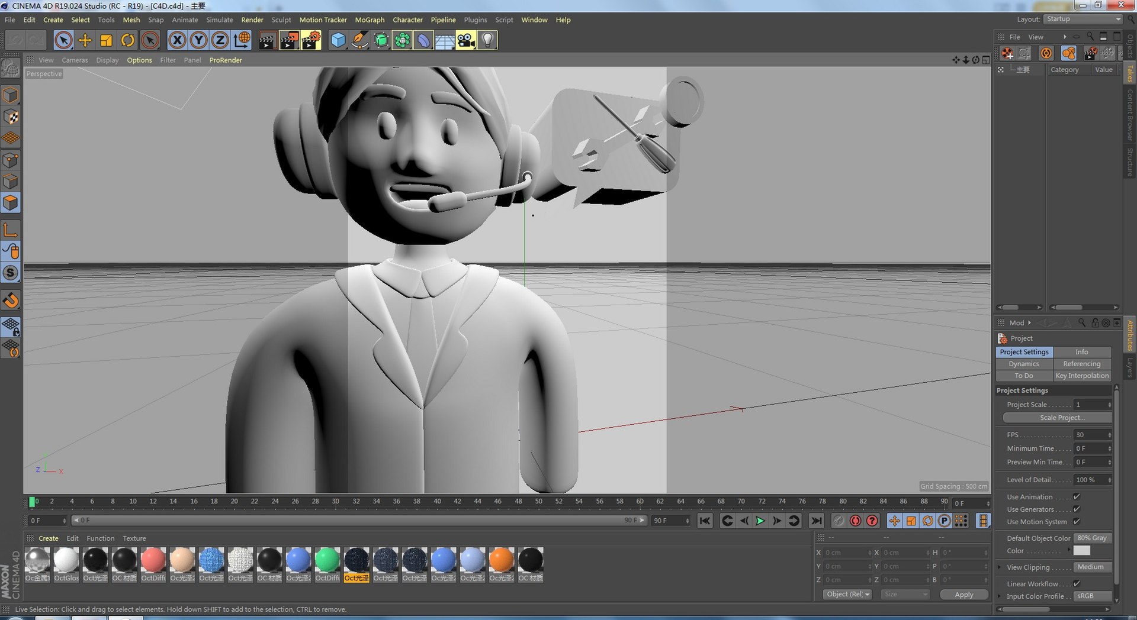Image resolution: width=1137 pixels, height=620 pixels.
Task: Toggle X axis lock icon
Action: point(177,40)
